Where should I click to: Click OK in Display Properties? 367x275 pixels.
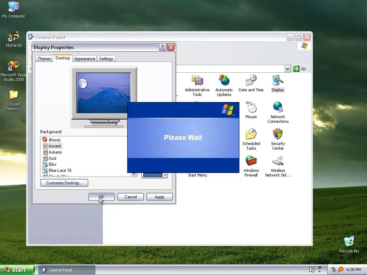[x=101, y=197]
